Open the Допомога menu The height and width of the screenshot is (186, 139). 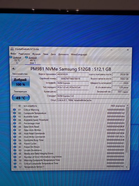[63, 54]
